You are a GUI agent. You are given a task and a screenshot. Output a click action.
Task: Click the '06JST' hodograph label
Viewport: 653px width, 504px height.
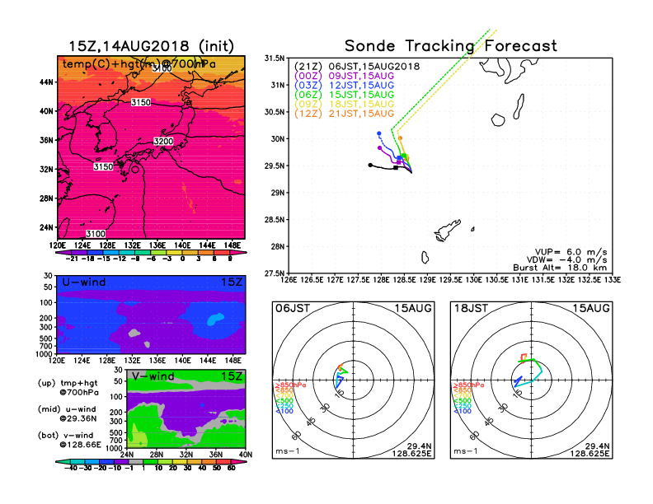coord(293,309)
